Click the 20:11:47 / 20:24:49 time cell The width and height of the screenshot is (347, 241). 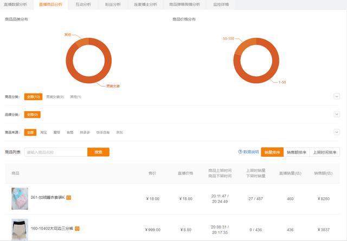click(220, 199)
